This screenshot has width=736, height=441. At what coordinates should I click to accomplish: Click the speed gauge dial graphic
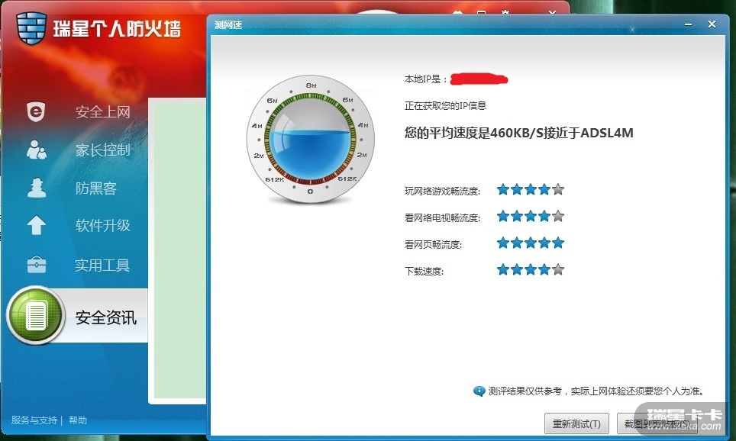tap(310, 140)
